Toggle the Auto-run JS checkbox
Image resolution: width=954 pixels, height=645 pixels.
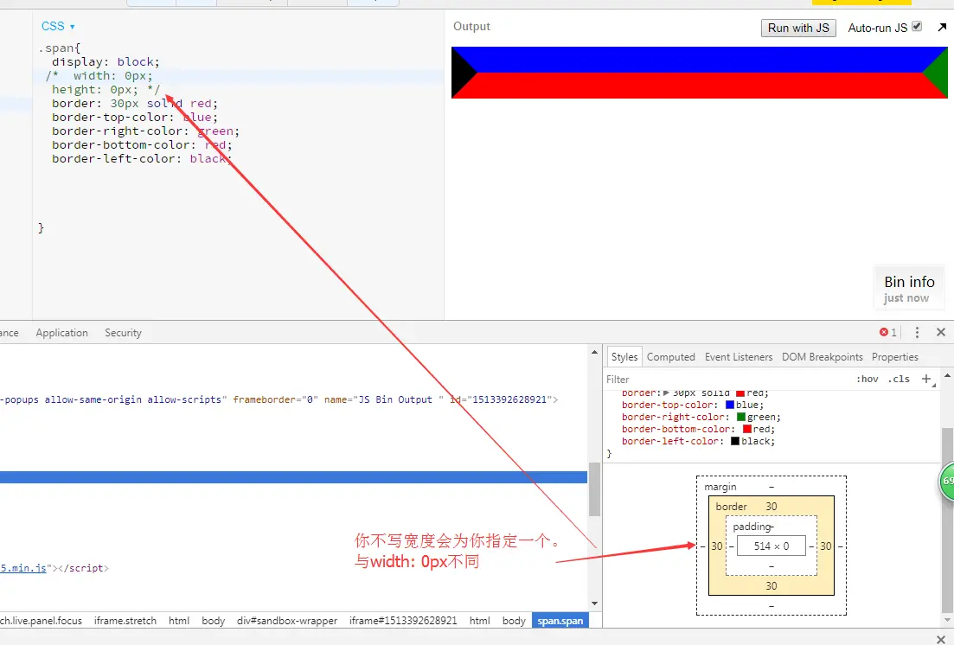(917, 26)
